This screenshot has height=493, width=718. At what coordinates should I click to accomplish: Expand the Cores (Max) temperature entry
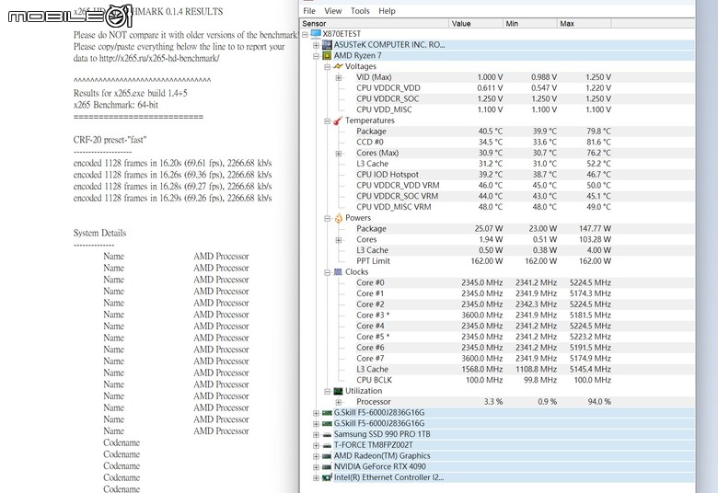coord(339,154)
